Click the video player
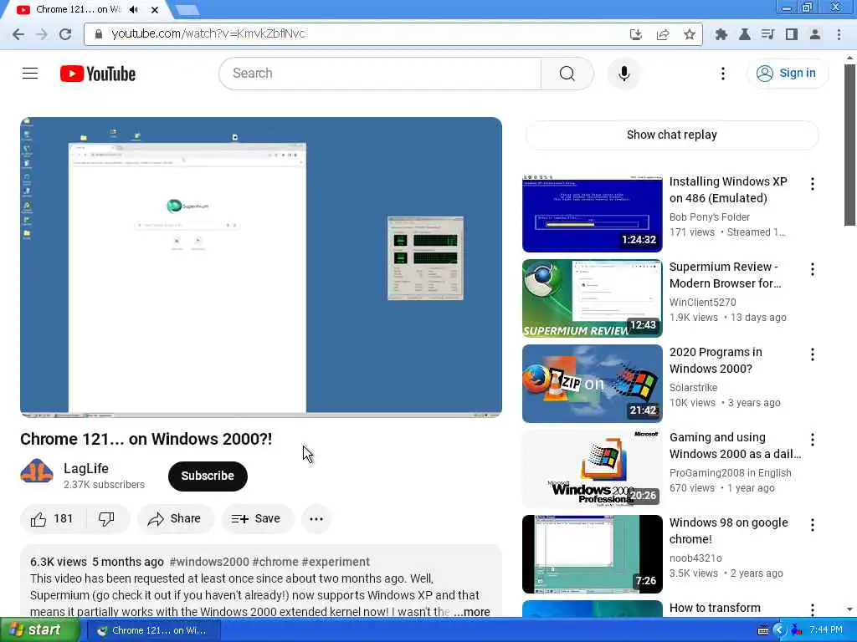The width and height of the screenshot is (857, 642). pos(261,267)
